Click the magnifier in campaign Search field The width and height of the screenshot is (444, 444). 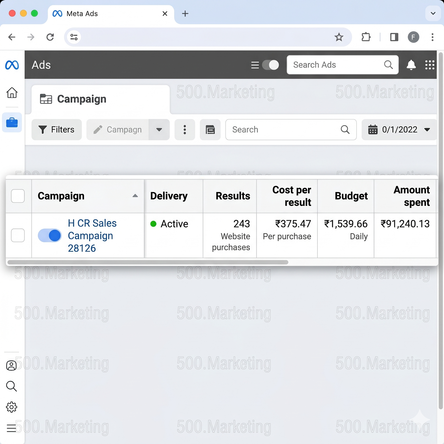coord(345,129)
